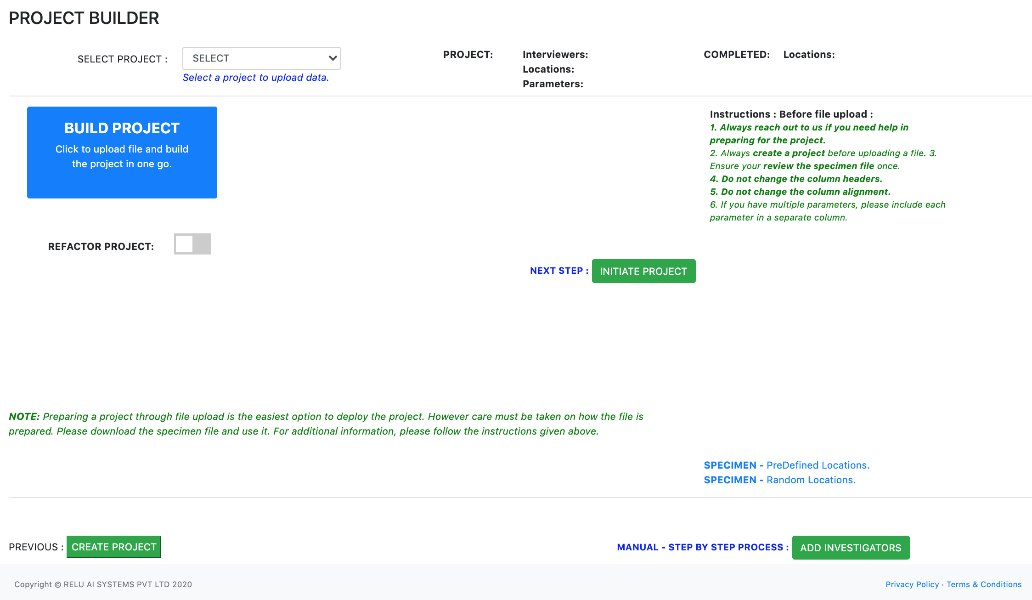Click the 'NOTE:' paragraph text
Image resolution: width=1032 pixels, height=600 pixels.
click(326, 424)
